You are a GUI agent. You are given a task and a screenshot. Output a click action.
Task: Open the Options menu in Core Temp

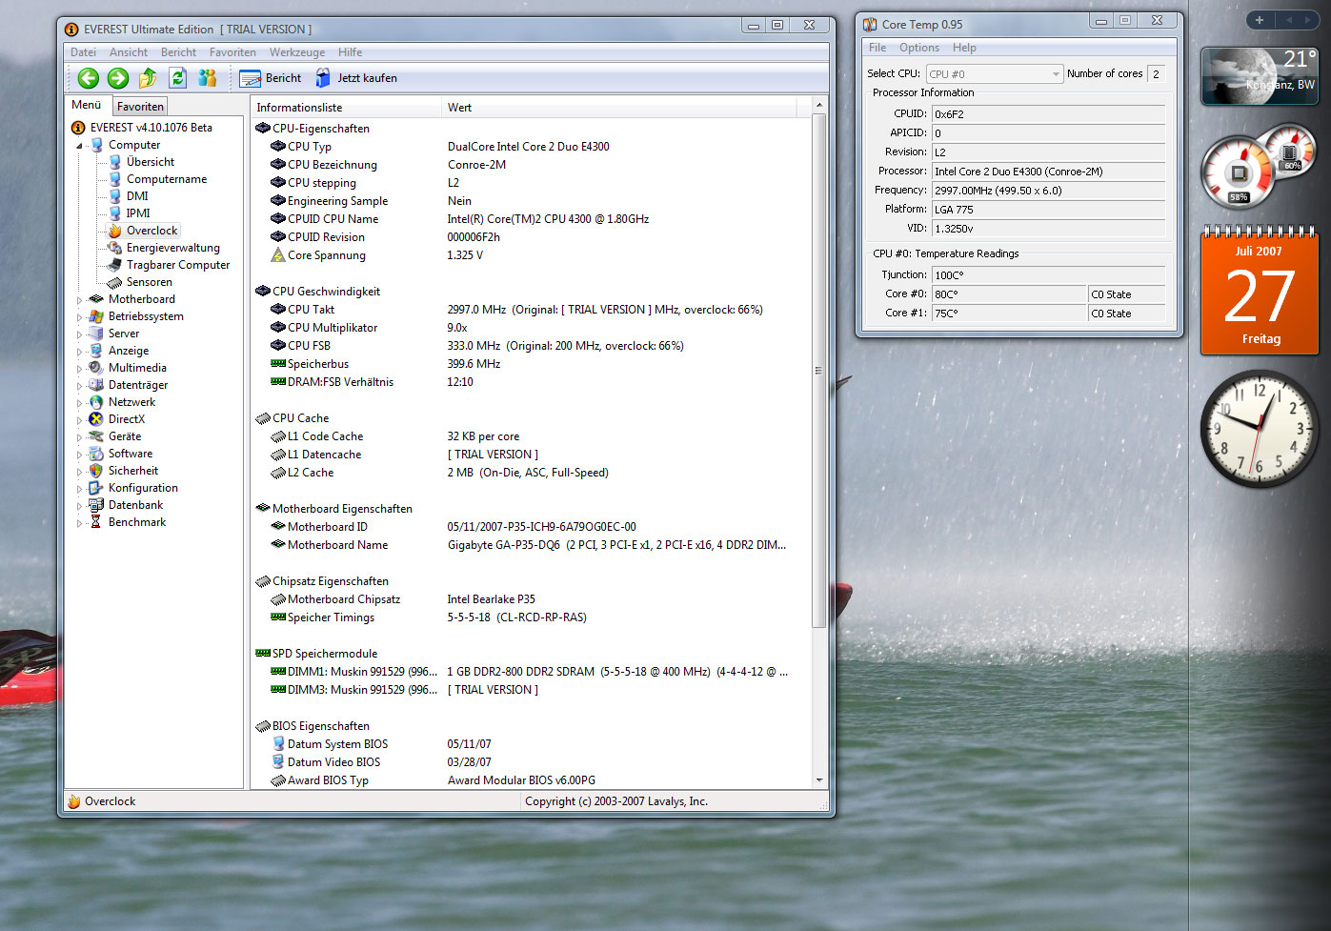pyautogui.click(x=919, y=48)
